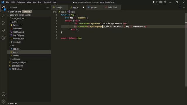
Task: Open the Selection menu
Action: point(21,2)
